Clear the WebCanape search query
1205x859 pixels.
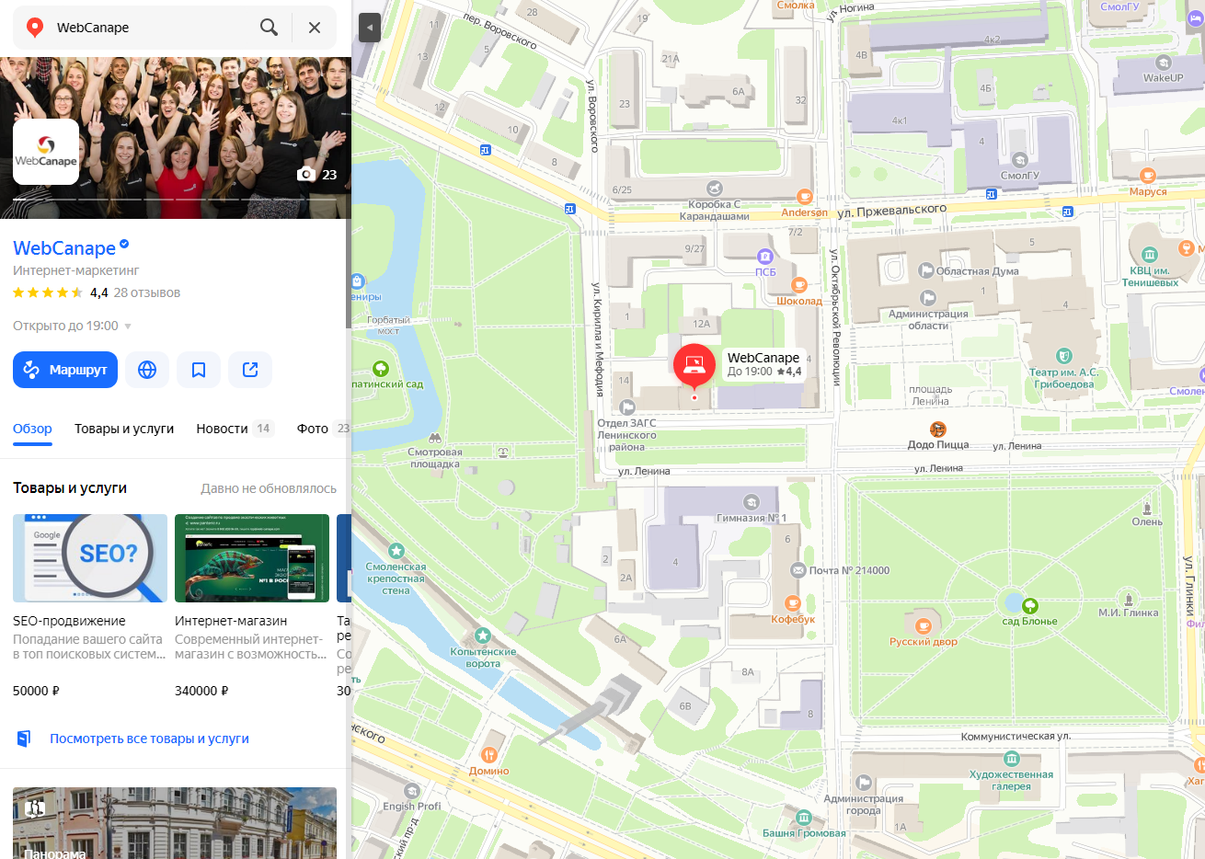tap(315, 28)
